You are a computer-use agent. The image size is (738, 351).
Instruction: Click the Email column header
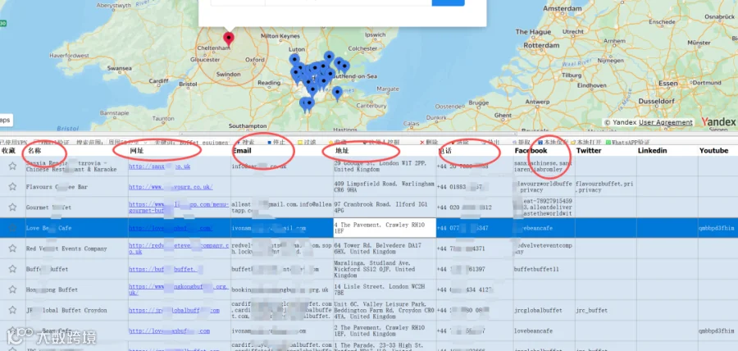[242, 151]
